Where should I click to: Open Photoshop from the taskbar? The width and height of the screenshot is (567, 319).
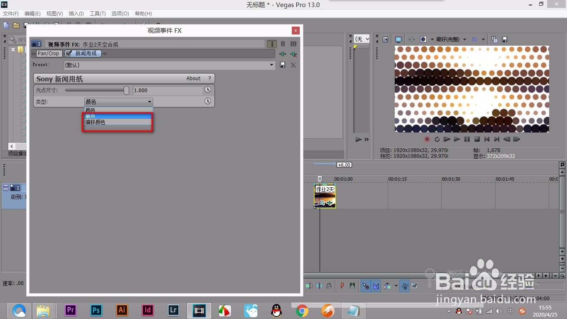96,310
